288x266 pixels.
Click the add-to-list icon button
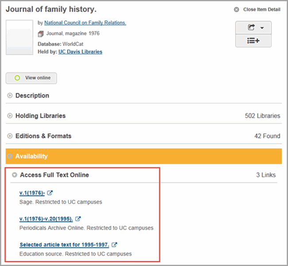click(253, 41)
